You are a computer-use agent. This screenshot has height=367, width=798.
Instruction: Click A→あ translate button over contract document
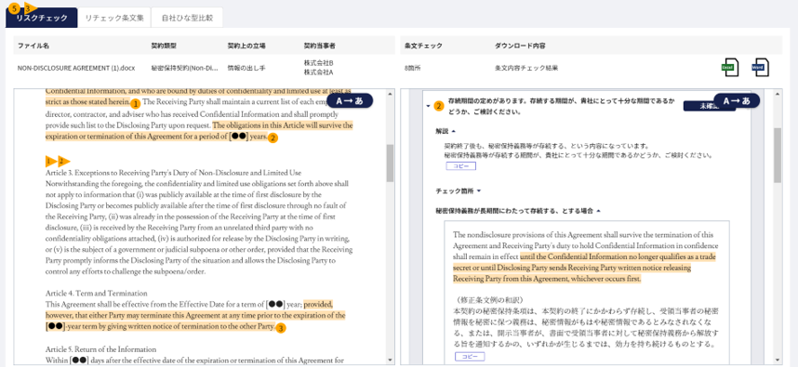click(x=349, y=100)
